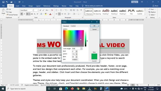Open the Select dropdown in Editing
This screenshot has width=161, height=91.
152,15
